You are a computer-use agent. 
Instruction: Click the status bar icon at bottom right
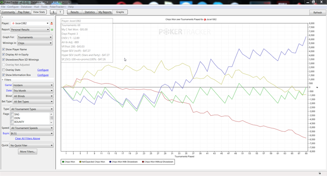point(320,173)
